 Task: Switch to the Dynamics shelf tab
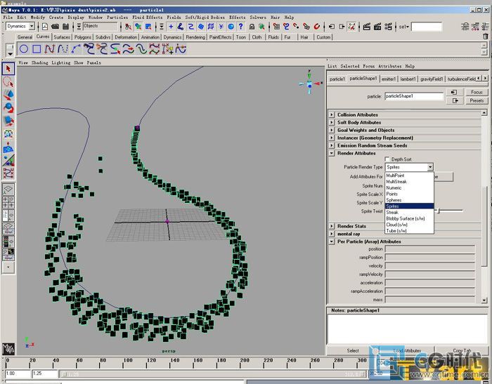172,37
